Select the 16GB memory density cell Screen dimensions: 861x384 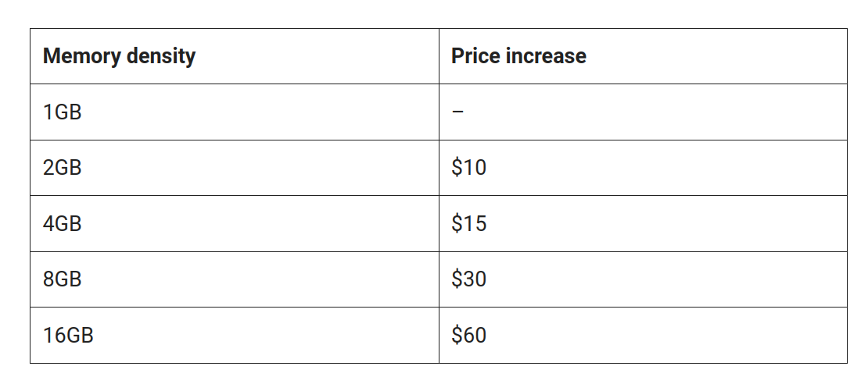(68, 336)
